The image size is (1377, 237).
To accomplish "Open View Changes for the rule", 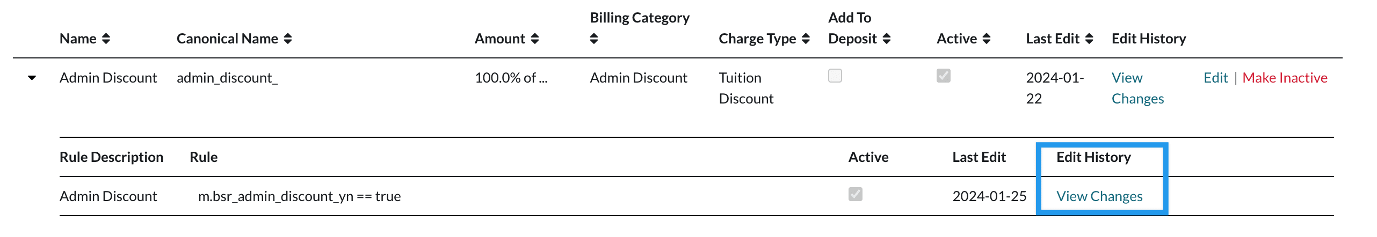I will tap(1099, 196).
